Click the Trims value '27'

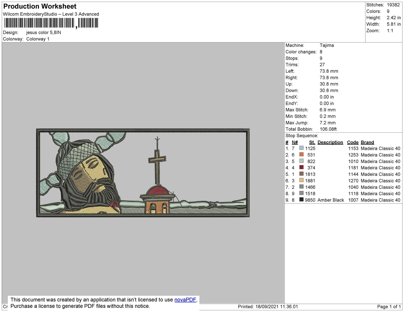322,65
